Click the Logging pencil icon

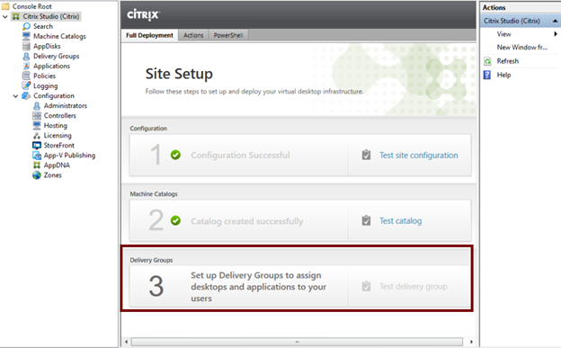pyautogui.click(x=26, y=86)
